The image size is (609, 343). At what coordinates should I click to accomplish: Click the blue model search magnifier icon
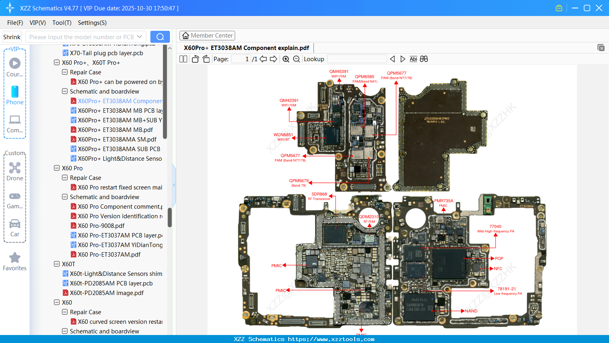coord(160,36)
